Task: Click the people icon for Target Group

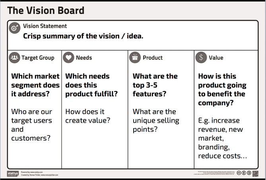Action: click(x=14, y=58)
